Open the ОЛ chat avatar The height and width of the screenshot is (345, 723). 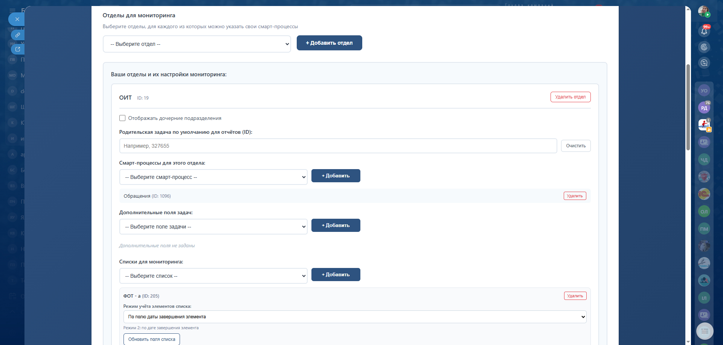pos(704,212)
